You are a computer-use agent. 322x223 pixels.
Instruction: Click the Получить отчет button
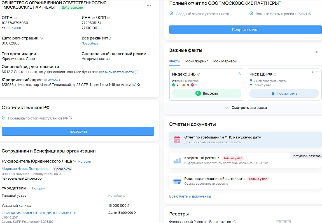245,30
